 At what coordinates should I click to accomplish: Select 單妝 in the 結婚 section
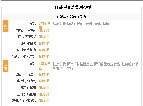pyautogui.click(x=33, y=64)
